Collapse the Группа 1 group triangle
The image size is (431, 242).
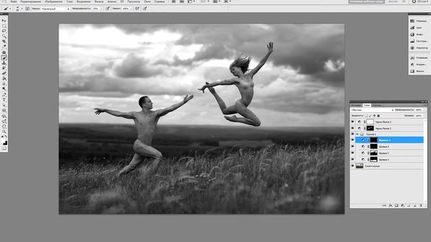358,134
